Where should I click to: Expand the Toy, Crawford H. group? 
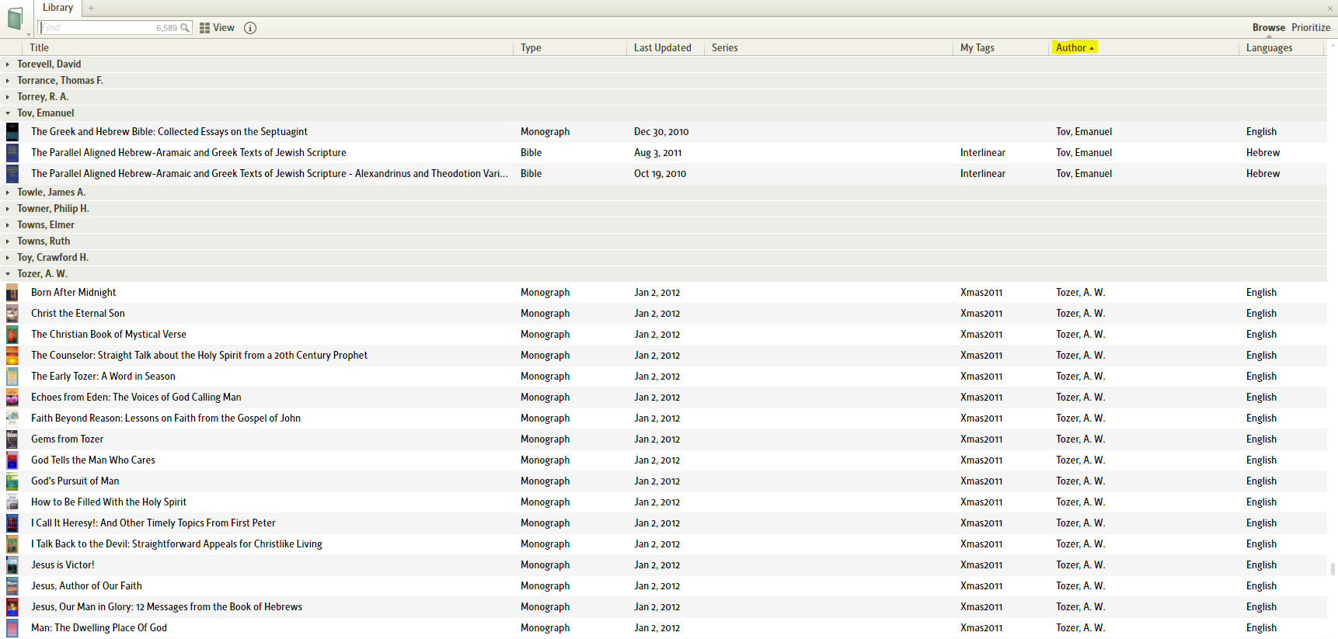click(8, 258)
